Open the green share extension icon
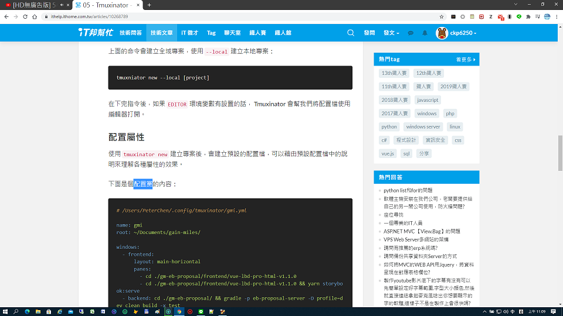 pos(519,16)
